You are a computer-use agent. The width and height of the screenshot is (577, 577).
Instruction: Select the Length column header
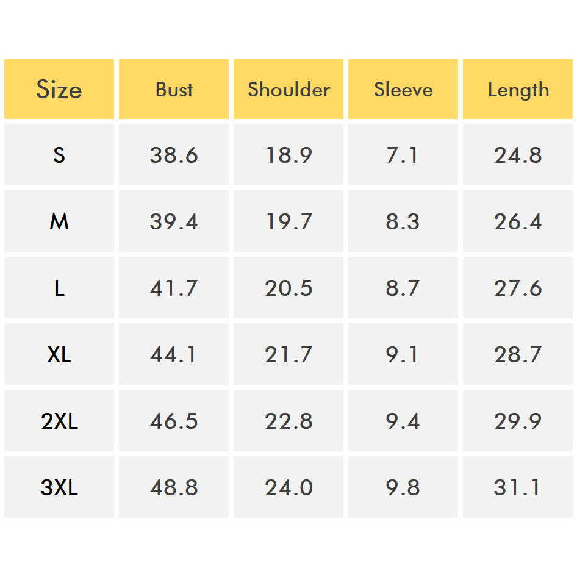tap(518, 89)
